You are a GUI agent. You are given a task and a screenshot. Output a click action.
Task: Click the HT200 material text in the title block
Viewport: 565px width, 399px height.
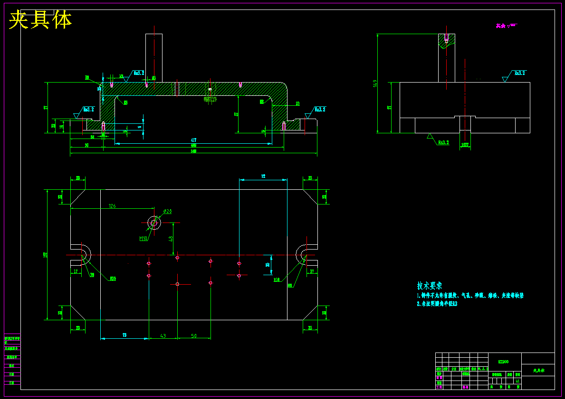pos(503,362)
